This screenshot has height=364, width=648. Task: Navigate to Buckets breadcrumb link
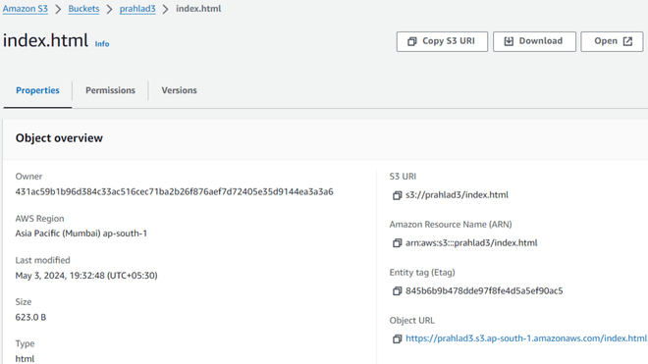coord(83,9)
